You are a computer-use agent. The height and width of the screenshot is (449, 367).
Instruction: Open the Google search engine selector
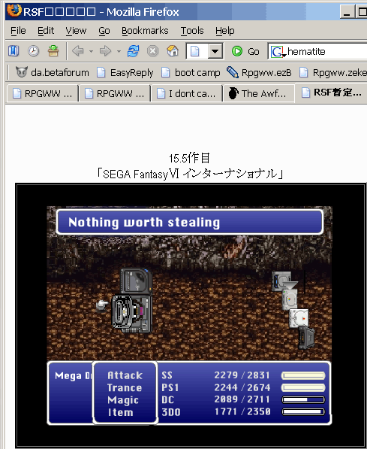click(x=278, y=52)
